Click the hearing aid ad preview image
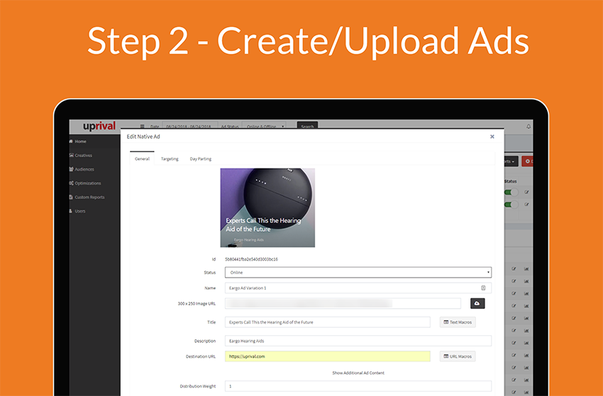Image resolution: width=603 pixels, height=396 pixels. point(267,208)
